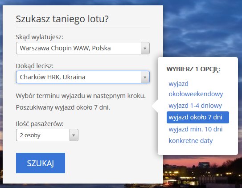This screenshot has width=242, height=188.
Task: Click 'Wybór terminu wyjazdu w następnym kroku.' text
Action: click(x=81, y=96)
